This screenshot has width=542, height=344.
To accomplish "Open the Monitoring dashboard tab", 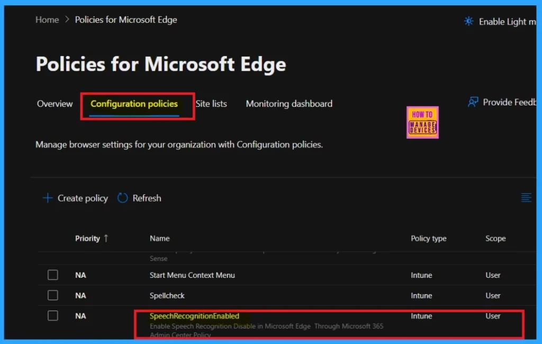I will (x=289, y=104).
